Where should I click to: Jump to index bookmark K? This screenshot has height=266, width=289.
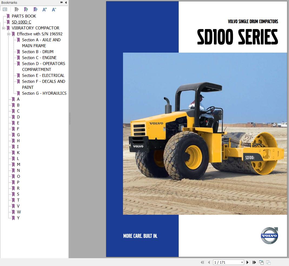tap(18, 153)
